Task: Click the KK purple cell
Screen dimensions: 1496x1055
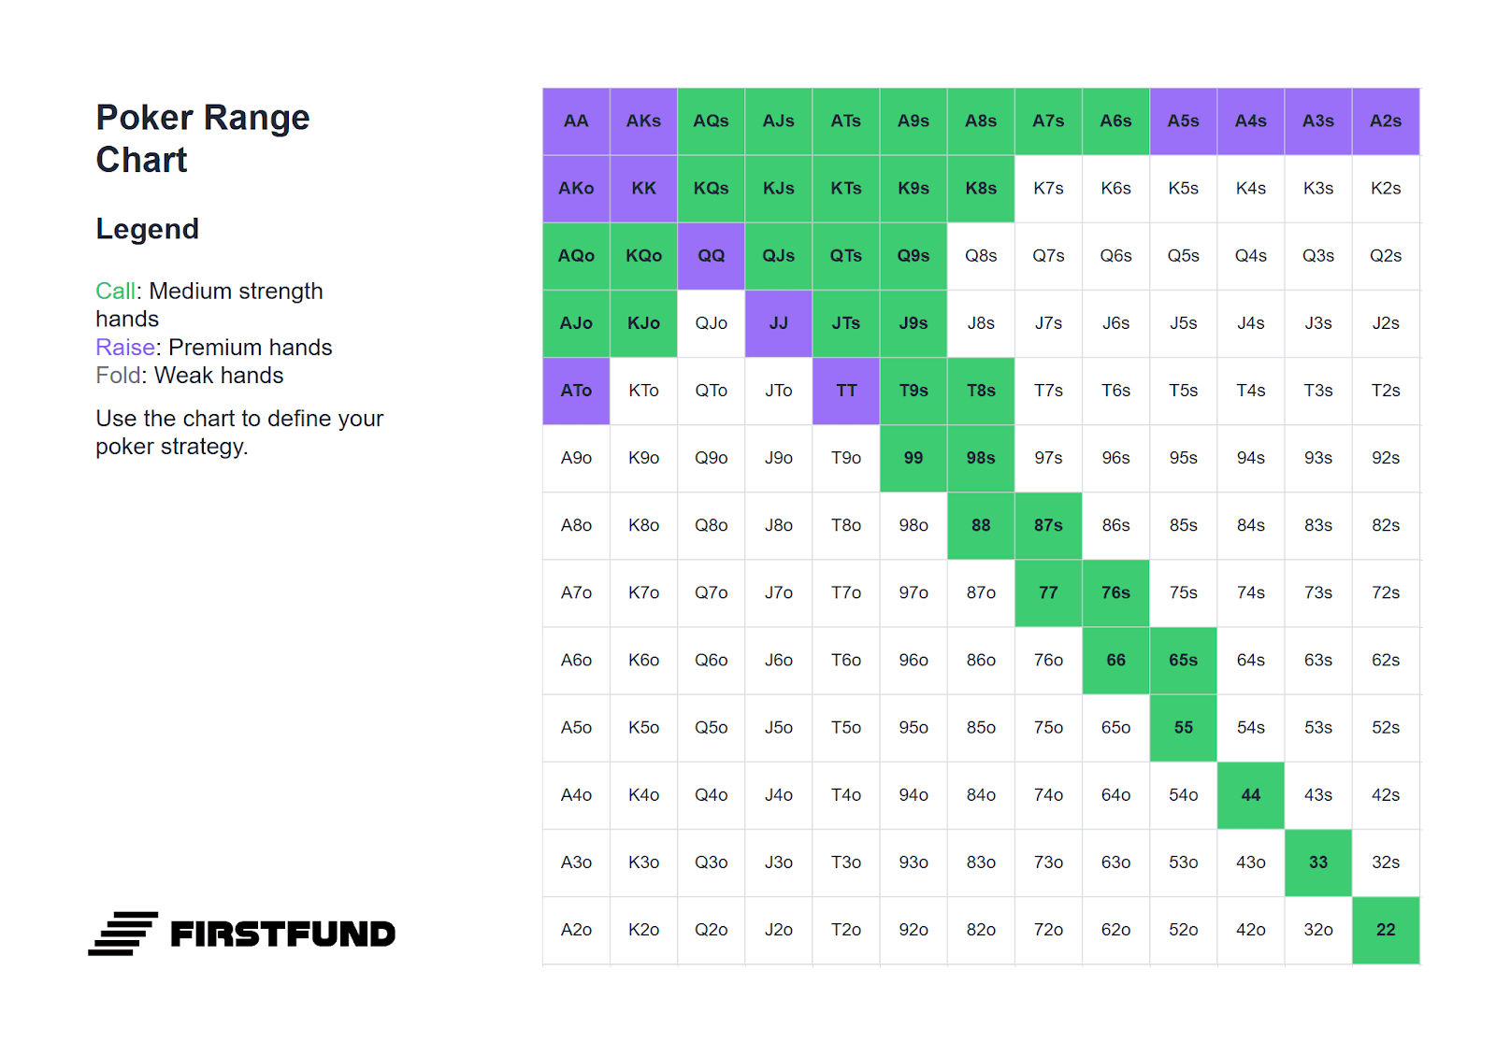Action: [x=643, y=189]
